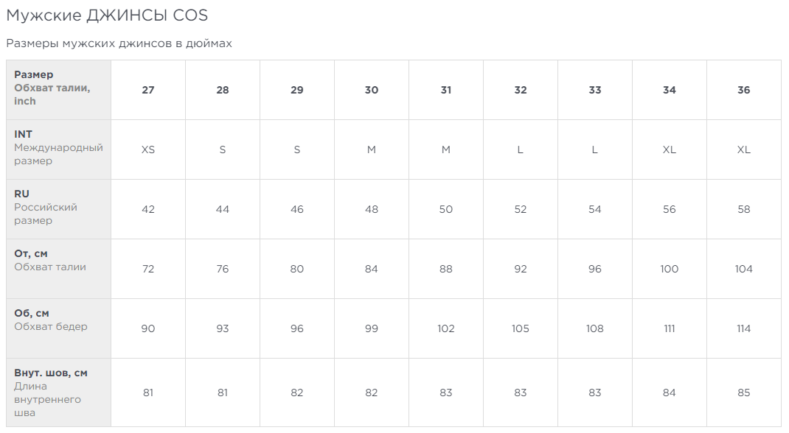Select Russian size 50 cell
Screen dimensions: 789x433
coord(446,209)
